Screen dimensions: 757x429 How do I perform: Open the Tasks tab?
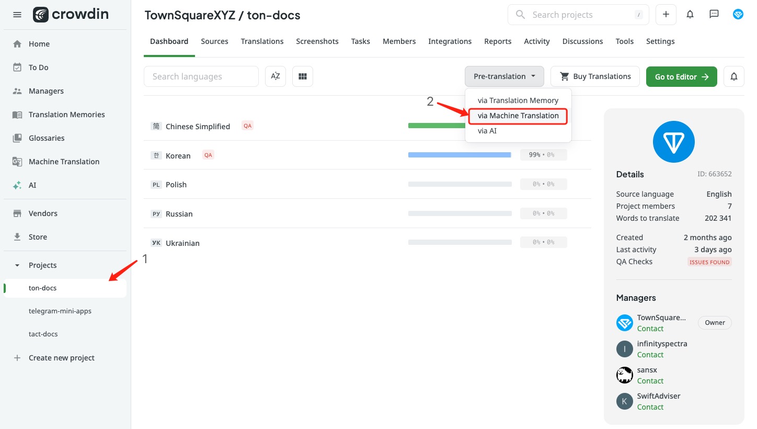[361, 41]
